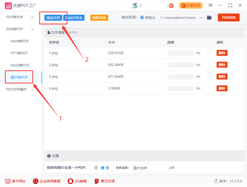
Task: Select 图片转PDF menu item
Action: click(x=19, y=77)
